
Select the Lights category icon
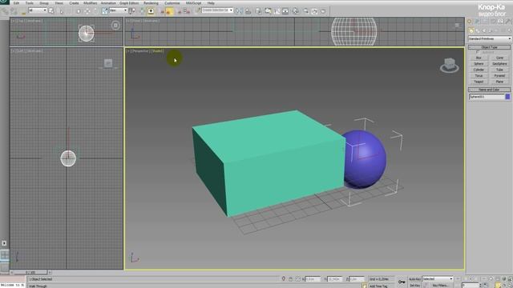click(484, 30)
